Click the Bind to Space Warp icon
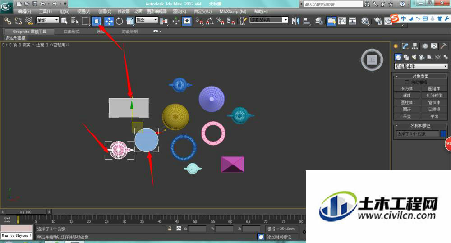Screen dimensions: 451x243 tap(29, 21)
